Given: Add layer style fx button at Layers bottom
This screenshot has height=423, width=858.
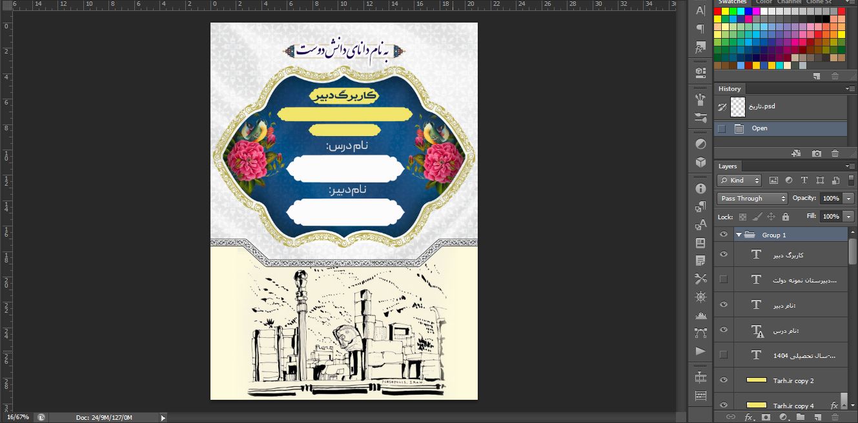Looking at the screenshot, I should click(749, 417).
